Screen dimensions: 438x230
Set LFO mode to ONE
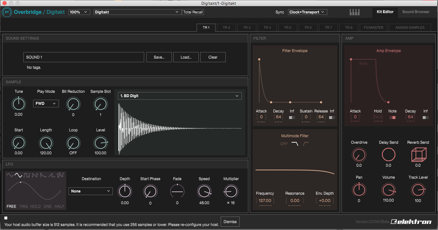(x=47, y=206)
